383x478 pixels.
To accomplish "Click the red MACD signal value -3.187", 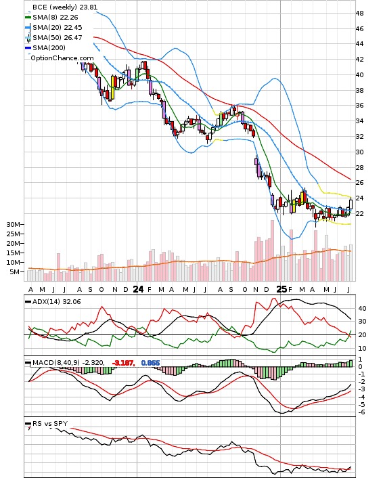I will tap(123, 363).
